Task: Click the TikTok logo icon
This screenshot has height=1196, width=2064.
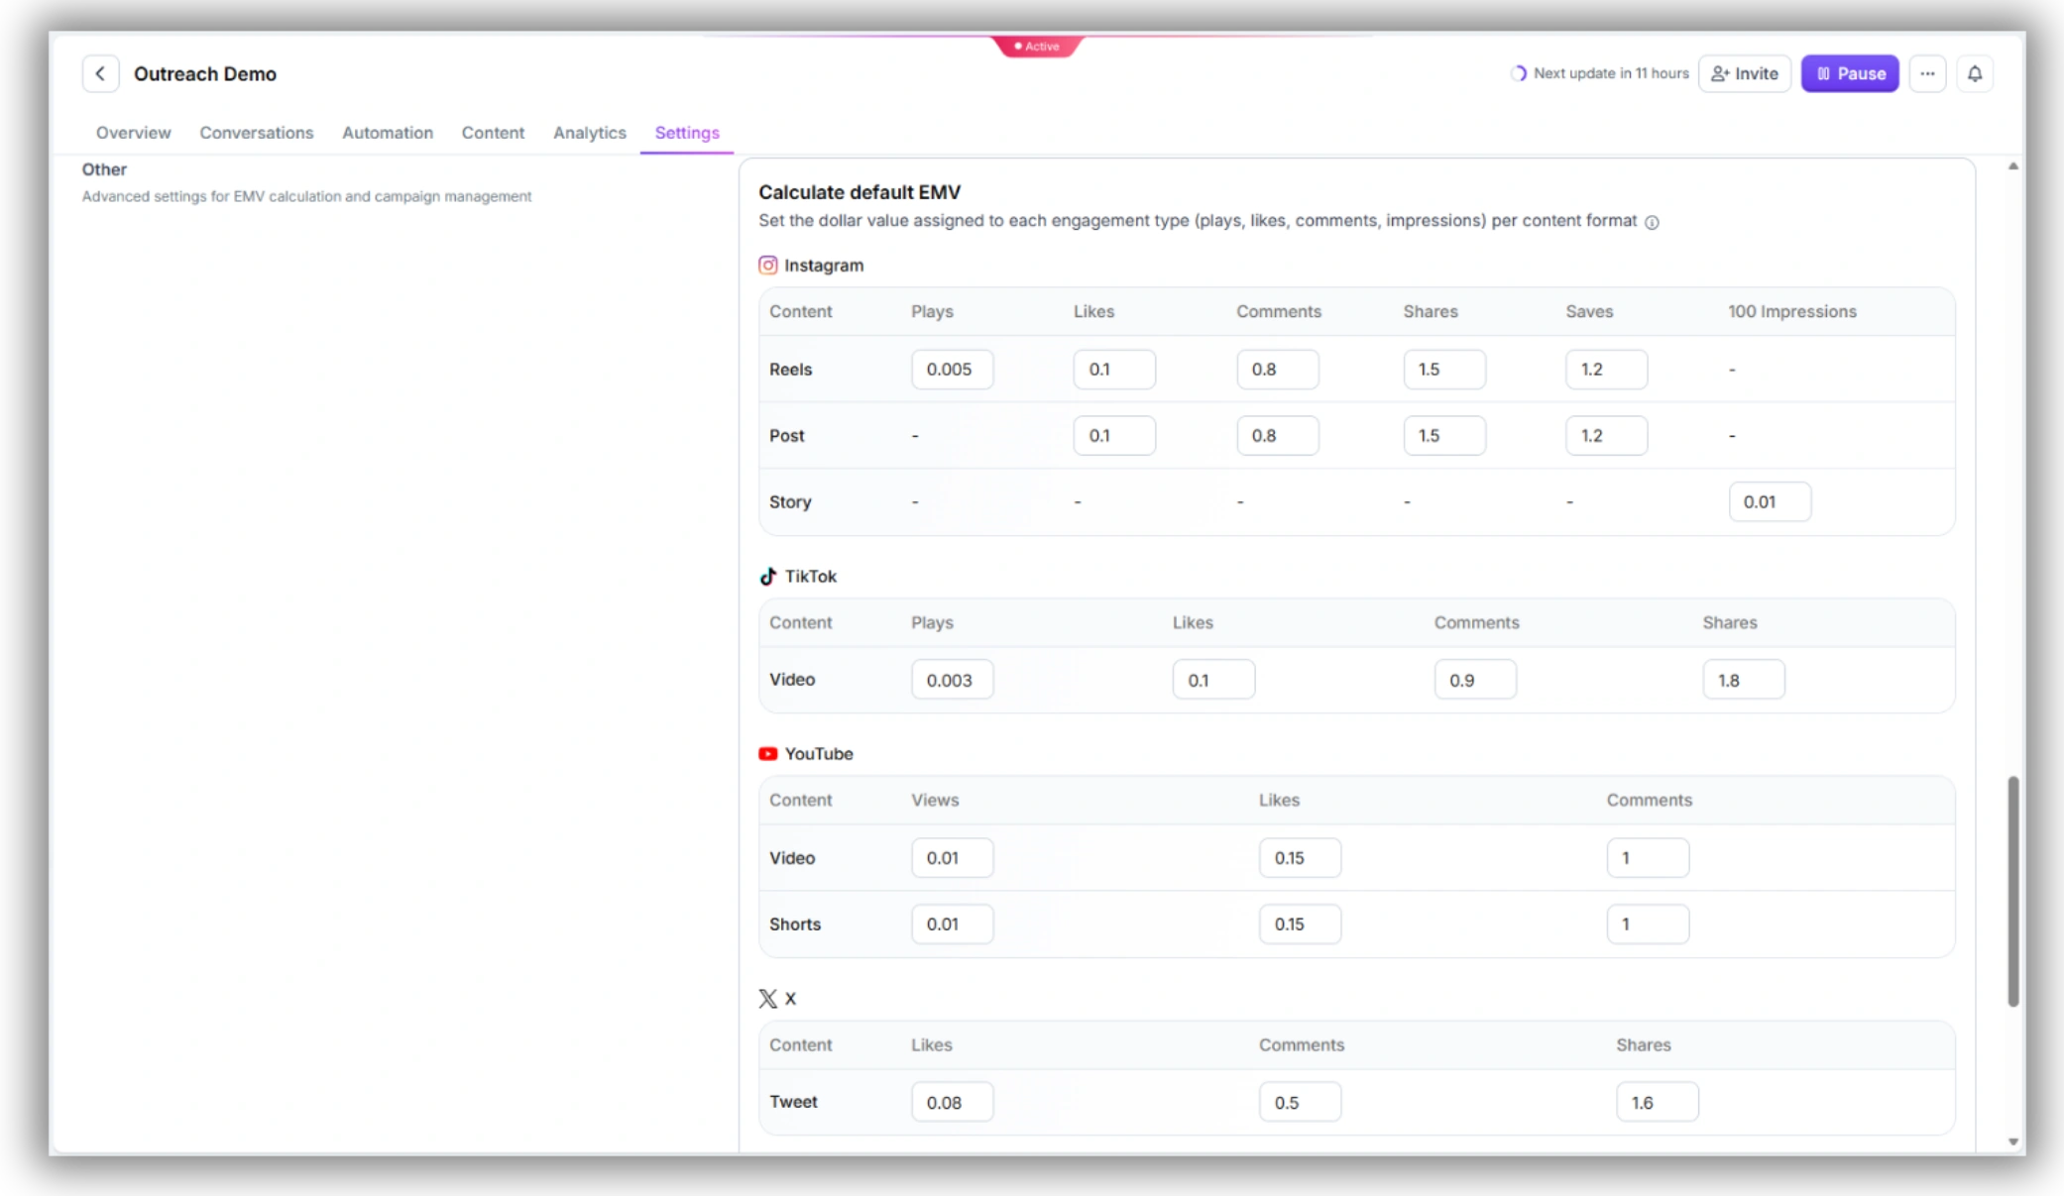Action: coord(767,577)
